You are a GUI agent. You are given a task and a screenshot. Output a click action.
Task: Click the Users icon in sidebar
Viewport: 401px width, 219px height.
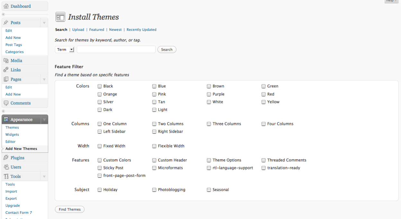point(6,167)
